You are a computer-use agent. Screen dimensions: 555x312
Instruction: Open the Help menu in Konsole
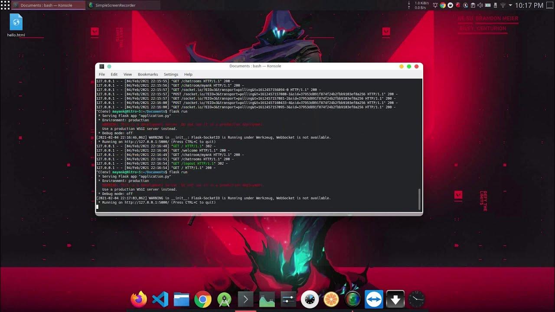(188, 75)
